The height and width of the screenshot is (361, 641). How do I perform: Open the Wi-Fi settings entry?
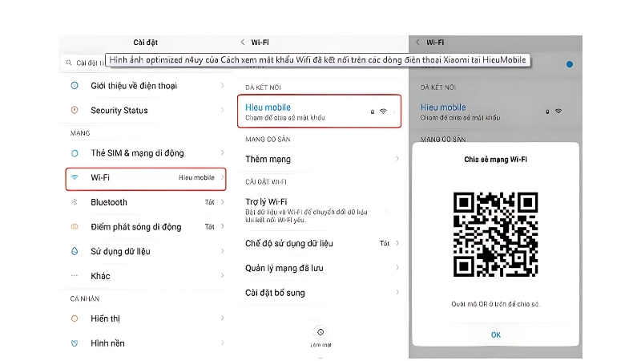(x=146, y=179)
